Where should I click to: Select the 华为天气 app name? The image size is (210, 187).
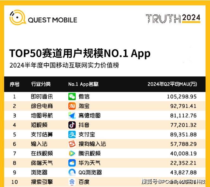pos(90,163)
